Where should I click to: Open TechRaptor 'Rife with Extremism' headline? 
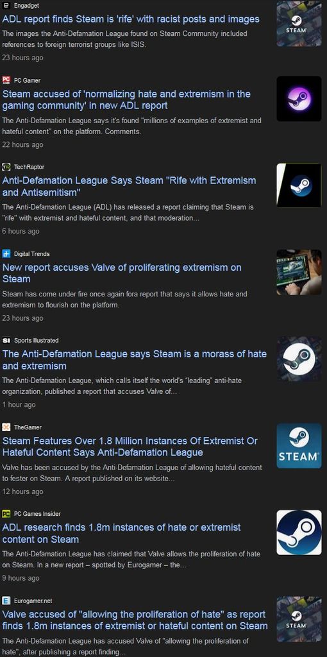coord(129,187)
